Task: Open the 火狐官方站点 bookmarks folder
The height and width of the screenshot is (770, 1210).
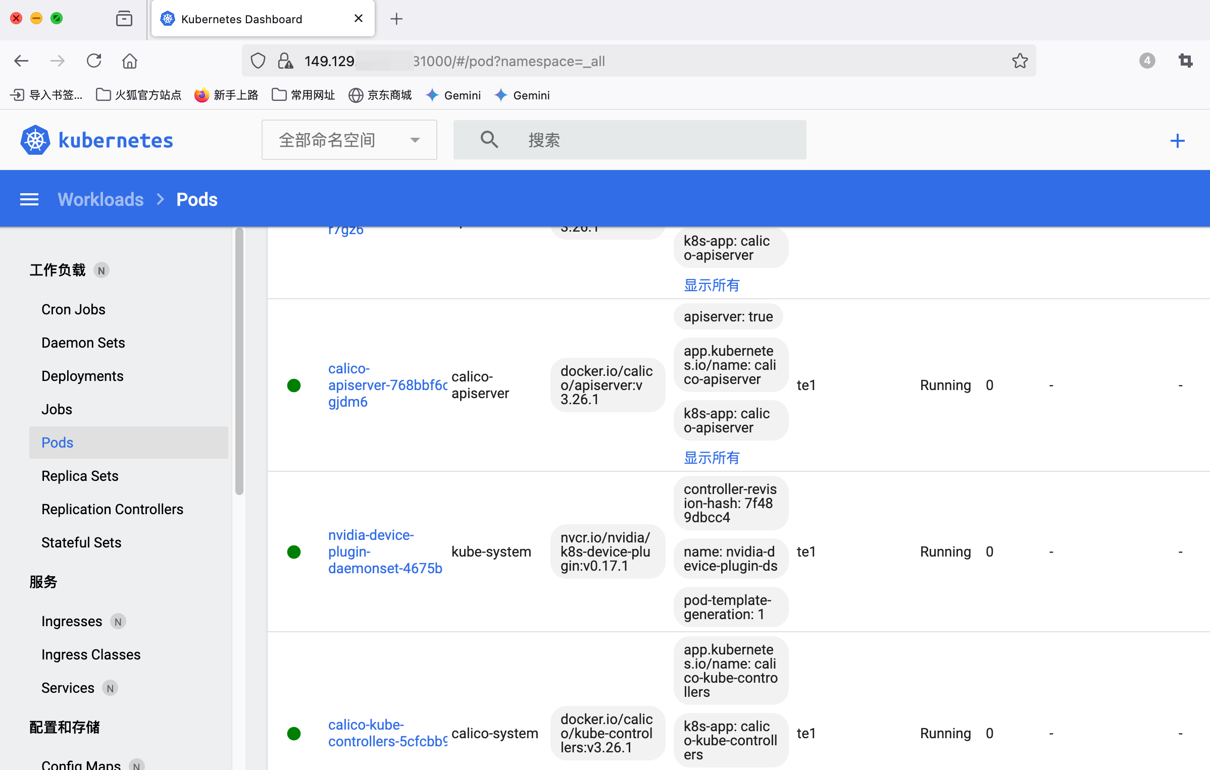Action: click(x=138, y=95)
